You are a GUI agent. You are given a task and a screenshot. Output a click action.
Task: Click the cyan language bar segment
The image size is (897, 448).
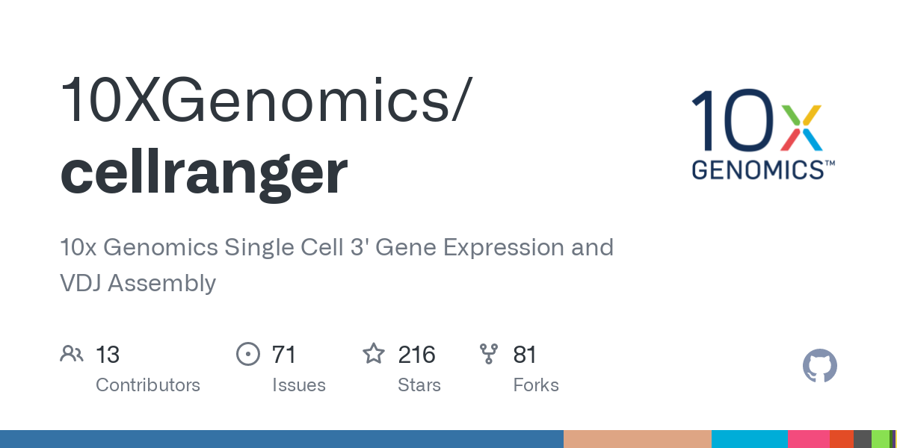pyautogui.click(x=749, y=439)
